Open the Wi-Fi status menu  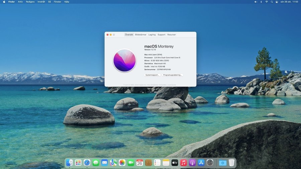[267, 2]
